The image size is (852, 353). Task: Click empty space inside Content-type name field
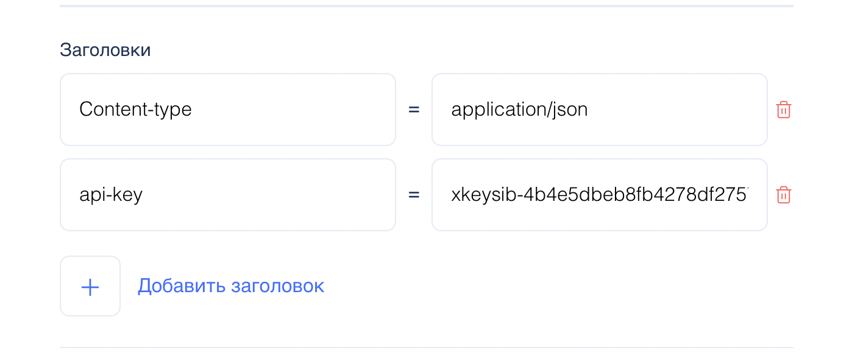click(305, 110)
